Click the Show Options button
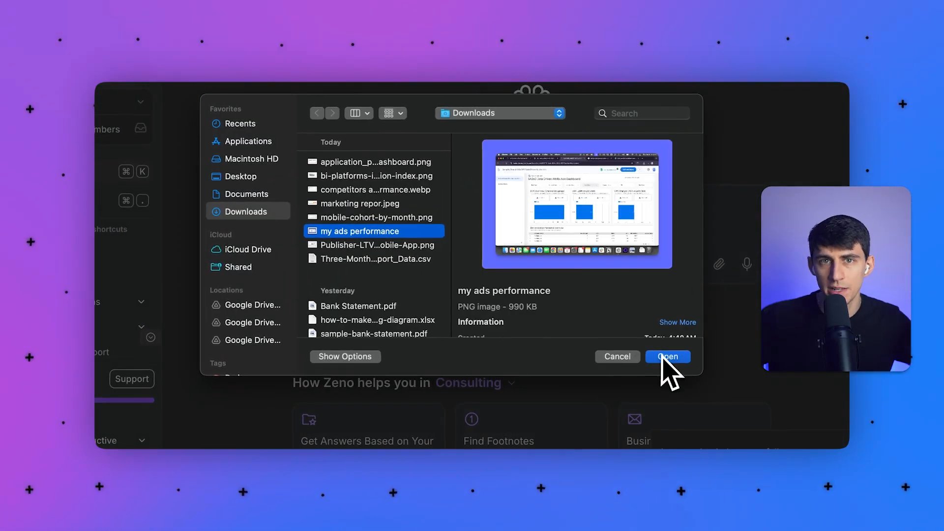 click(x=345, y=356)
